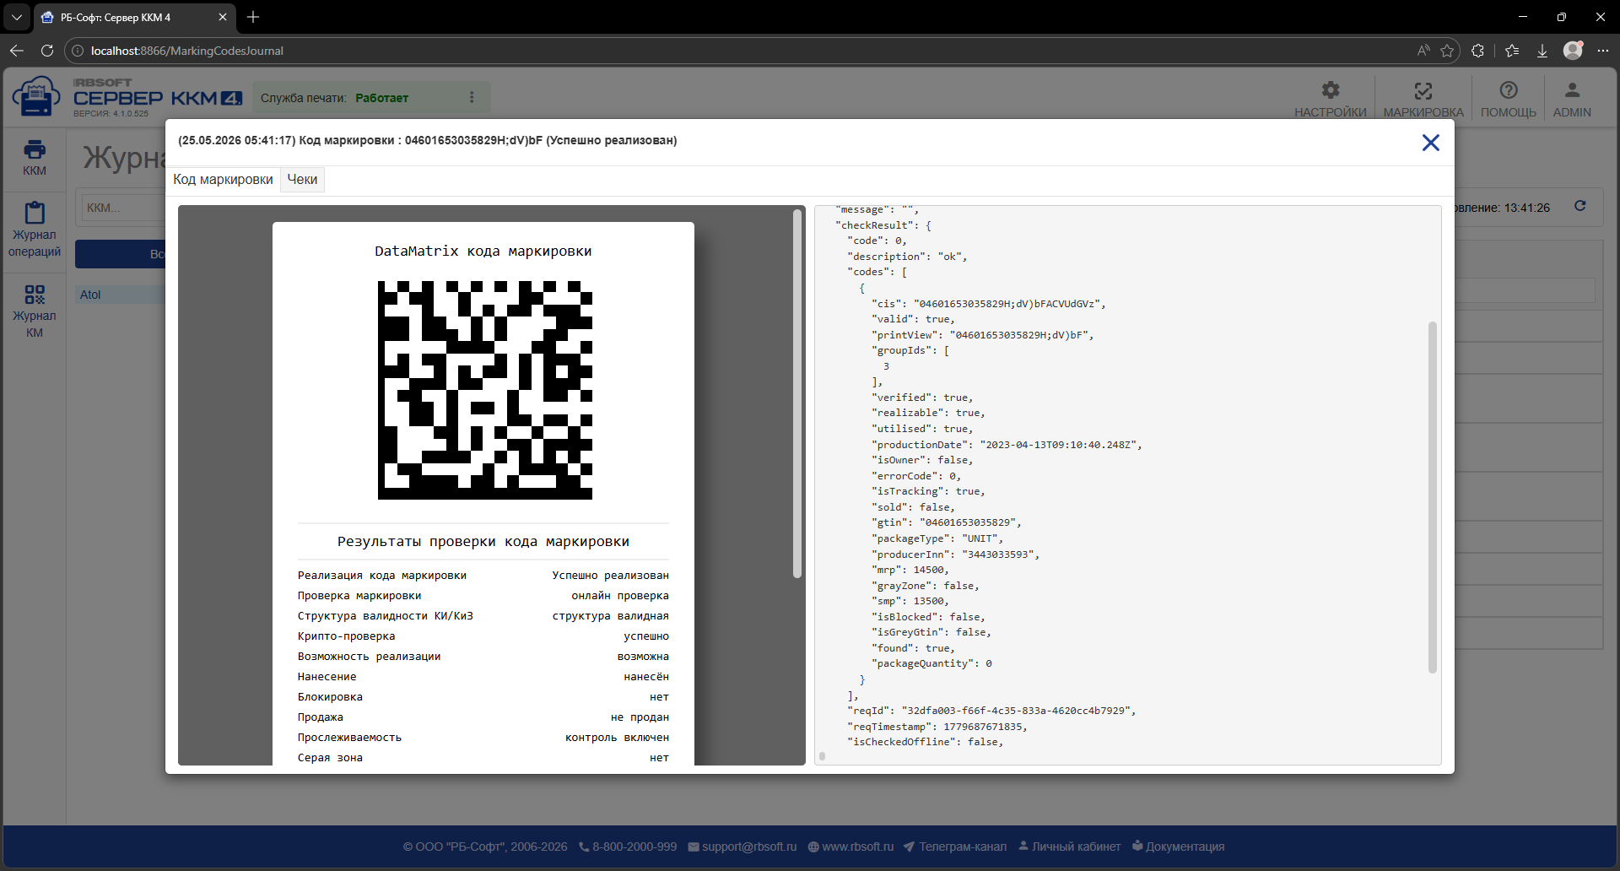
Task: Open the Документация footer link
Action: 1178,847
